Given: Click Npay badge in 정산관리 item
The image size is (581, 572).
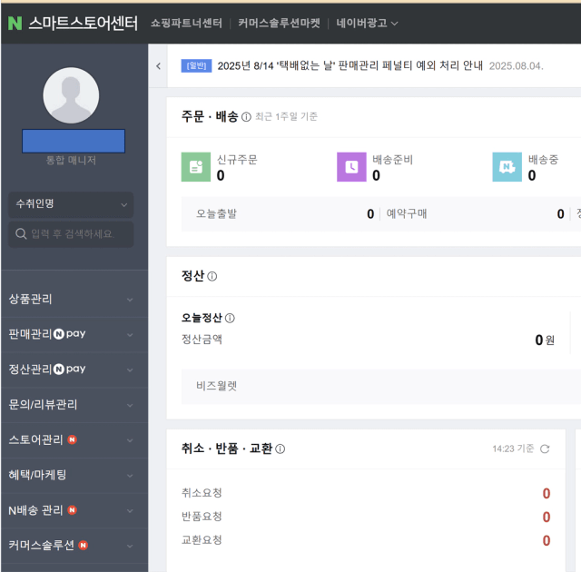Looking at the screenshot, I should pyautogui.click(x=70, y=369).
